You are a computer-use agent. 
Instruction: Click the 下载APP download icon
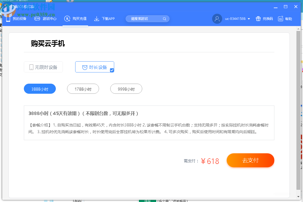pos(97,18)
